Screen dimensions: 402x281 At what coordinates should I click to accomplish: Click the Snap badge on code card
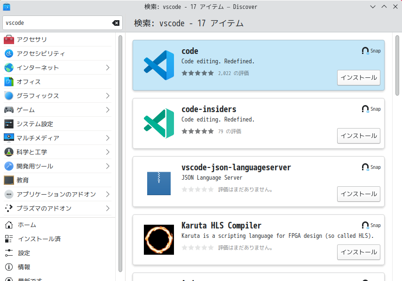pos(371,51)
